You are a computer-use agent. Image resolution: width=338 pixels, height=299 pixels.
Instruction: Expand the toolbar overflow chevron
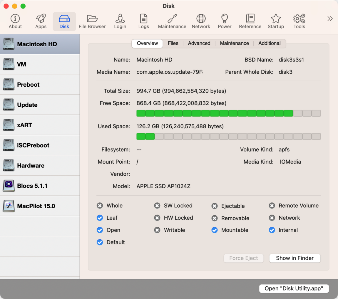tap(330, 19)
